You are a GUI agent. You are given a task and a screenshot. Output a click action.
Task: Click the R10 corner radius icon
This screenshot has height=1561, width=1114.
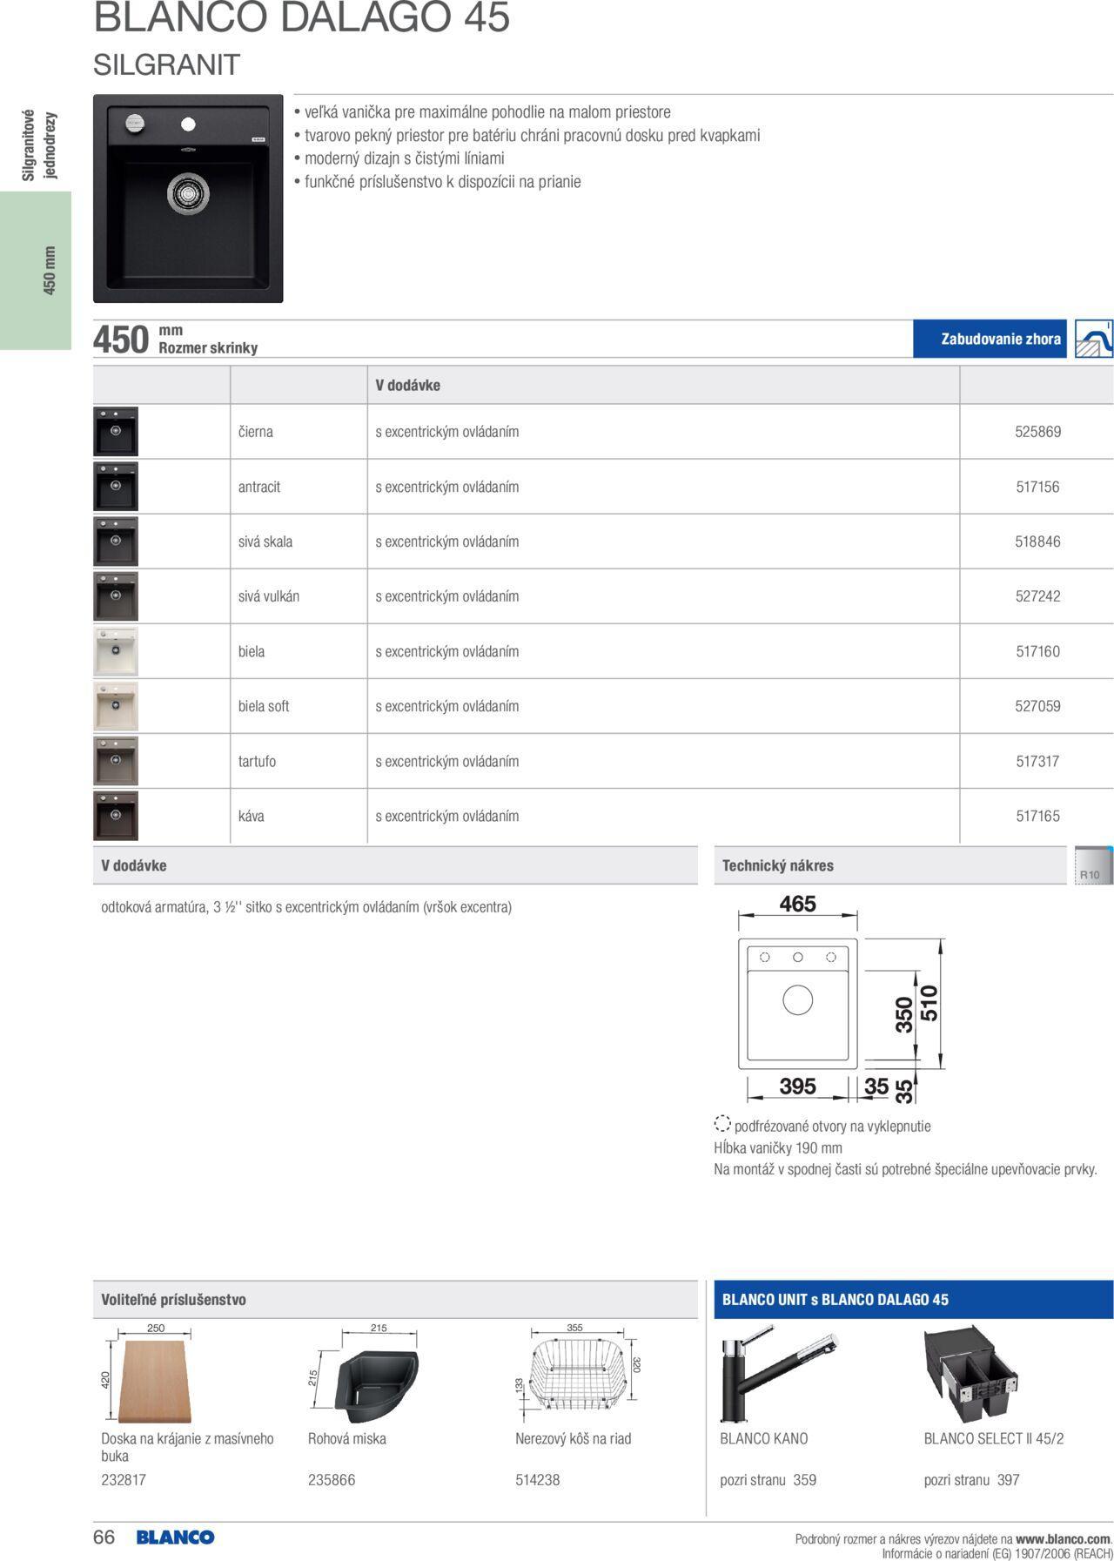tap(1093, 865)
